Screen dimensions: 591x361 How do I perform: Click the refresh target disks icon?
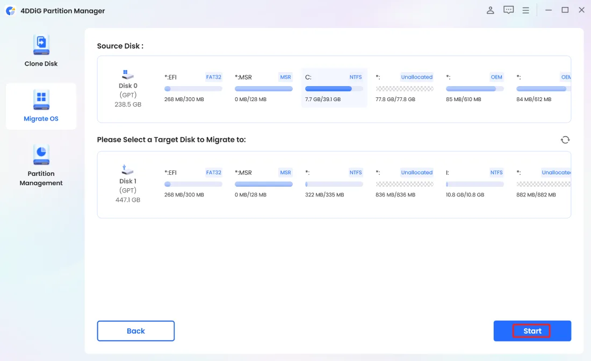(565, 140)
